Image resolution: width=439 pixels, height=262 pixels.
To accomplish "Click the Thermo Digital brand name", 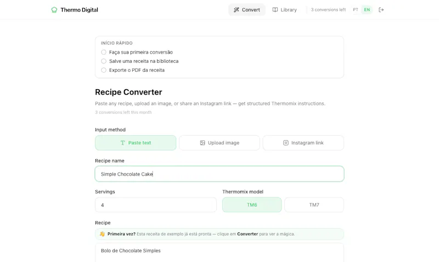I will (x=79, y=10).
